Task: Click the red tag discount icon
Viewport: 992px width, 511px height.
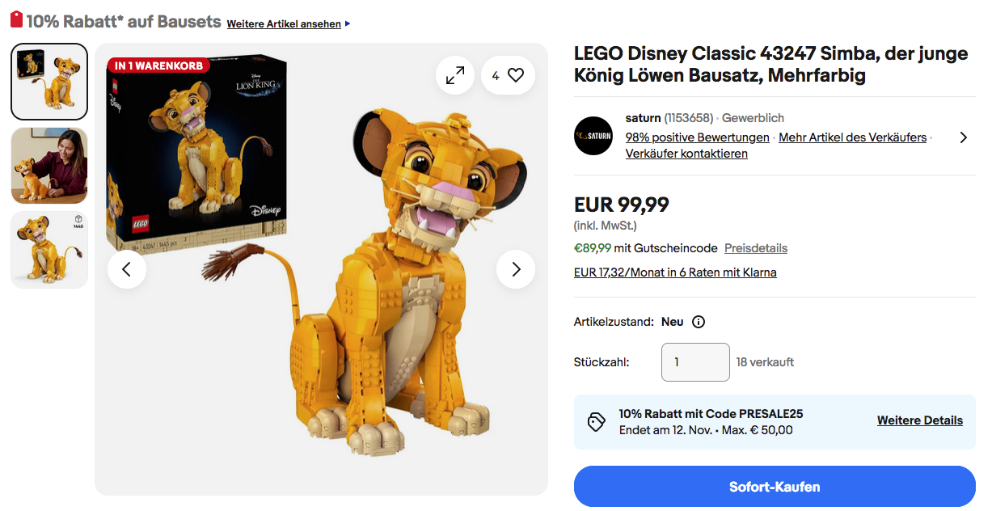Action: (x=16, y=20)
